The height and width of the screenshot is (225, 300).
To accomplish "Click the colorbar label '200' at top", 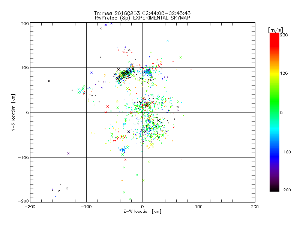I will pos(284,35).
